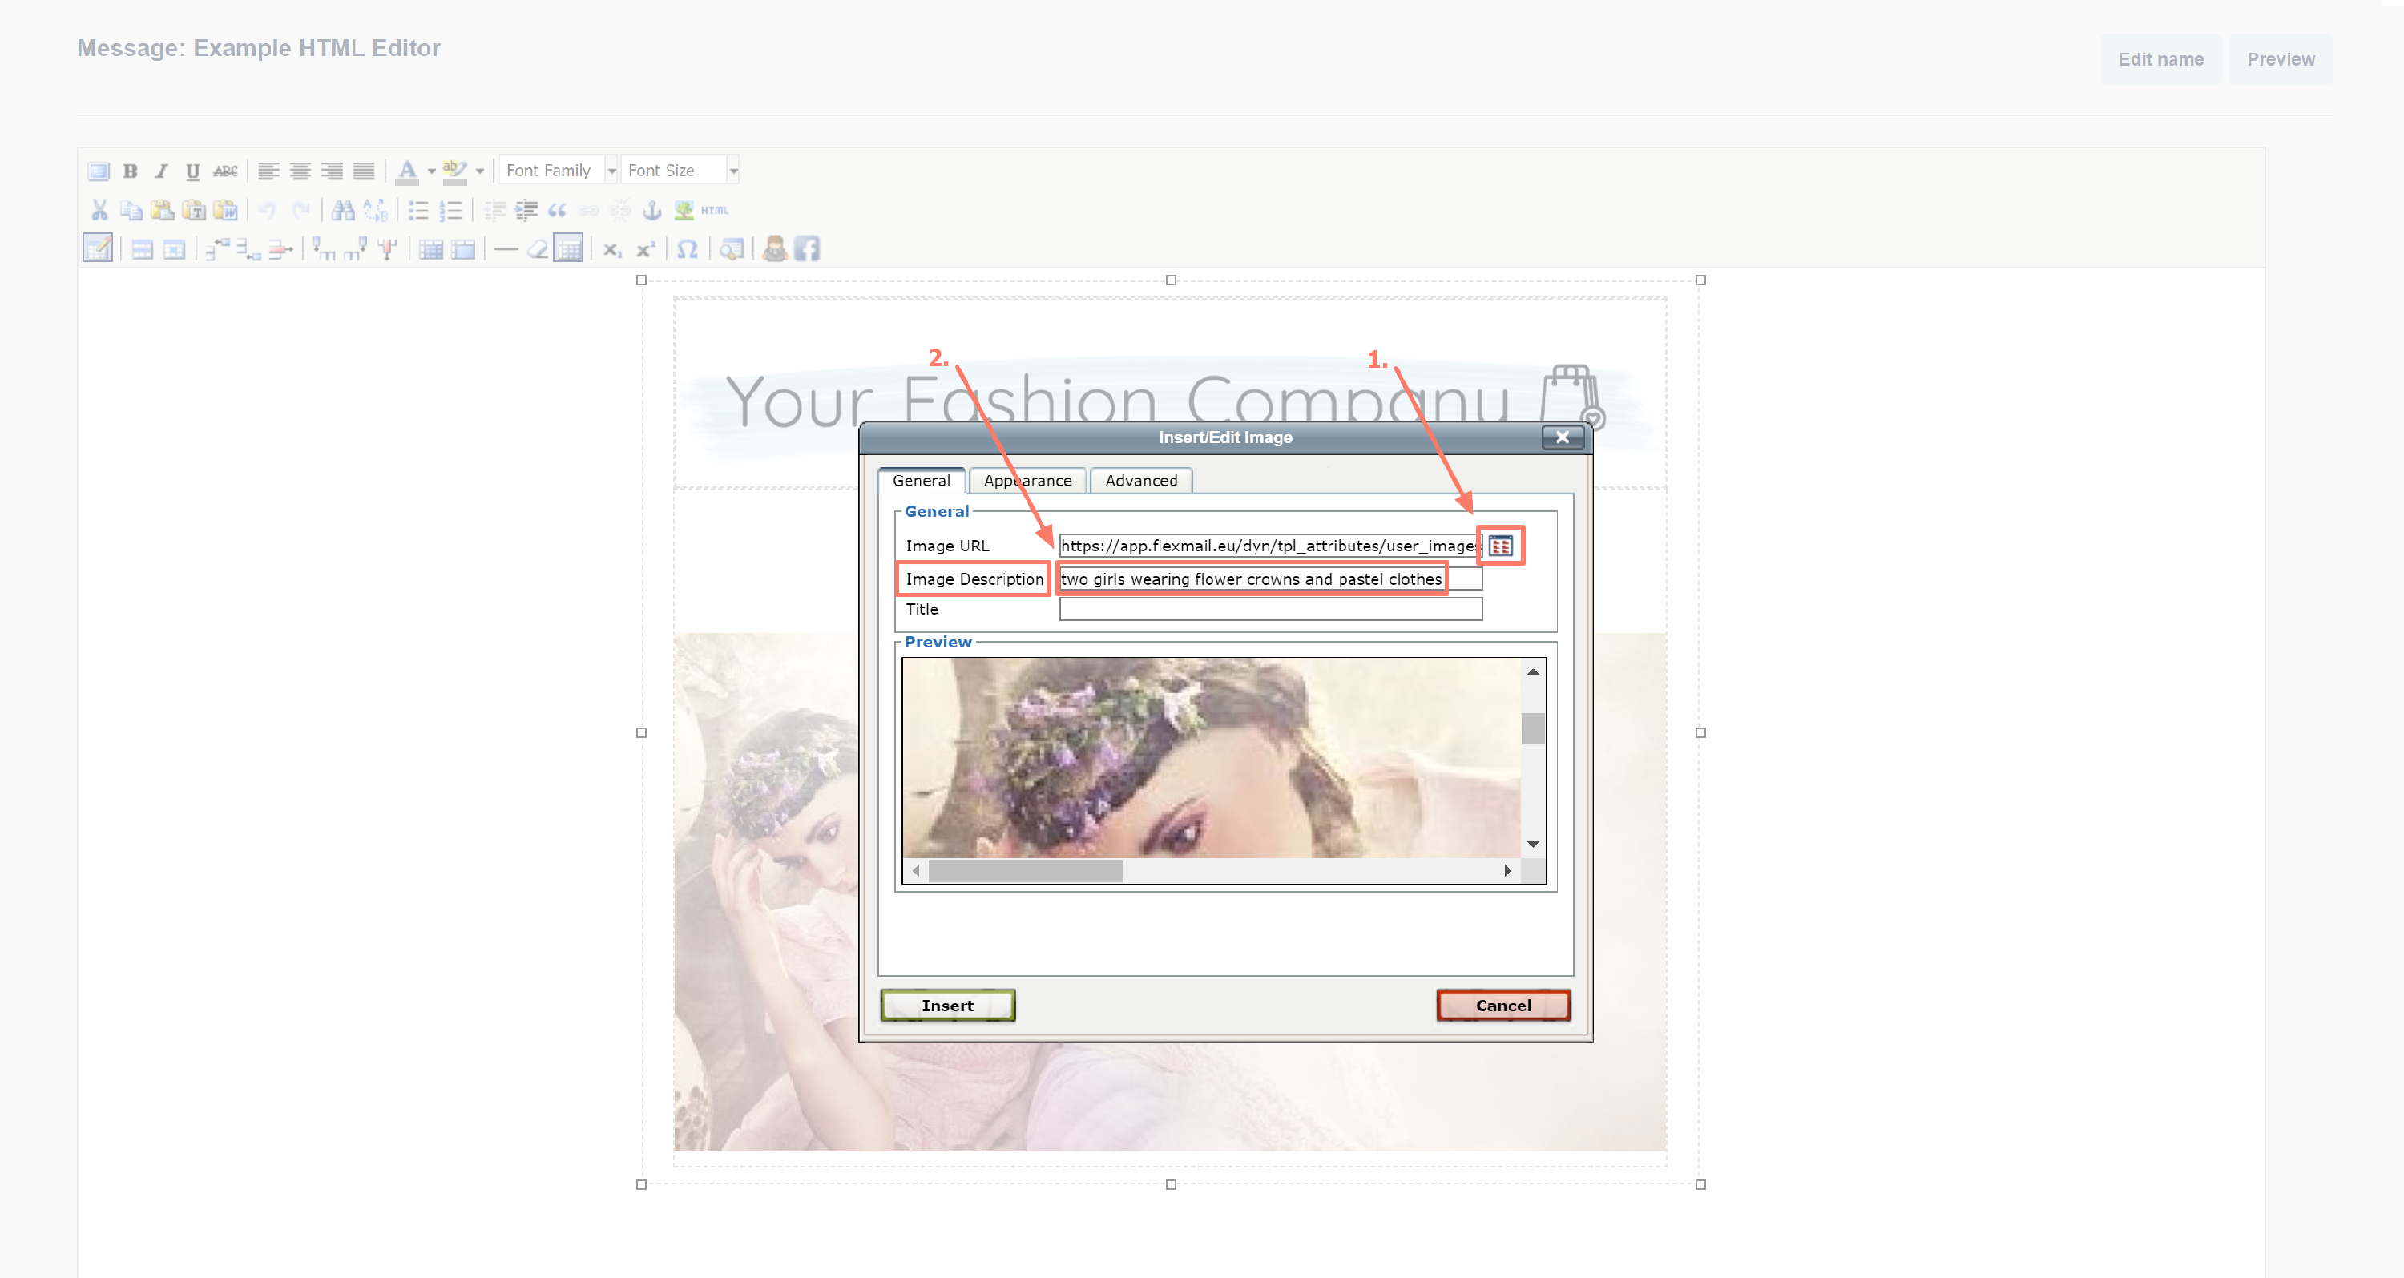Click the find binoculars icon

342,210
